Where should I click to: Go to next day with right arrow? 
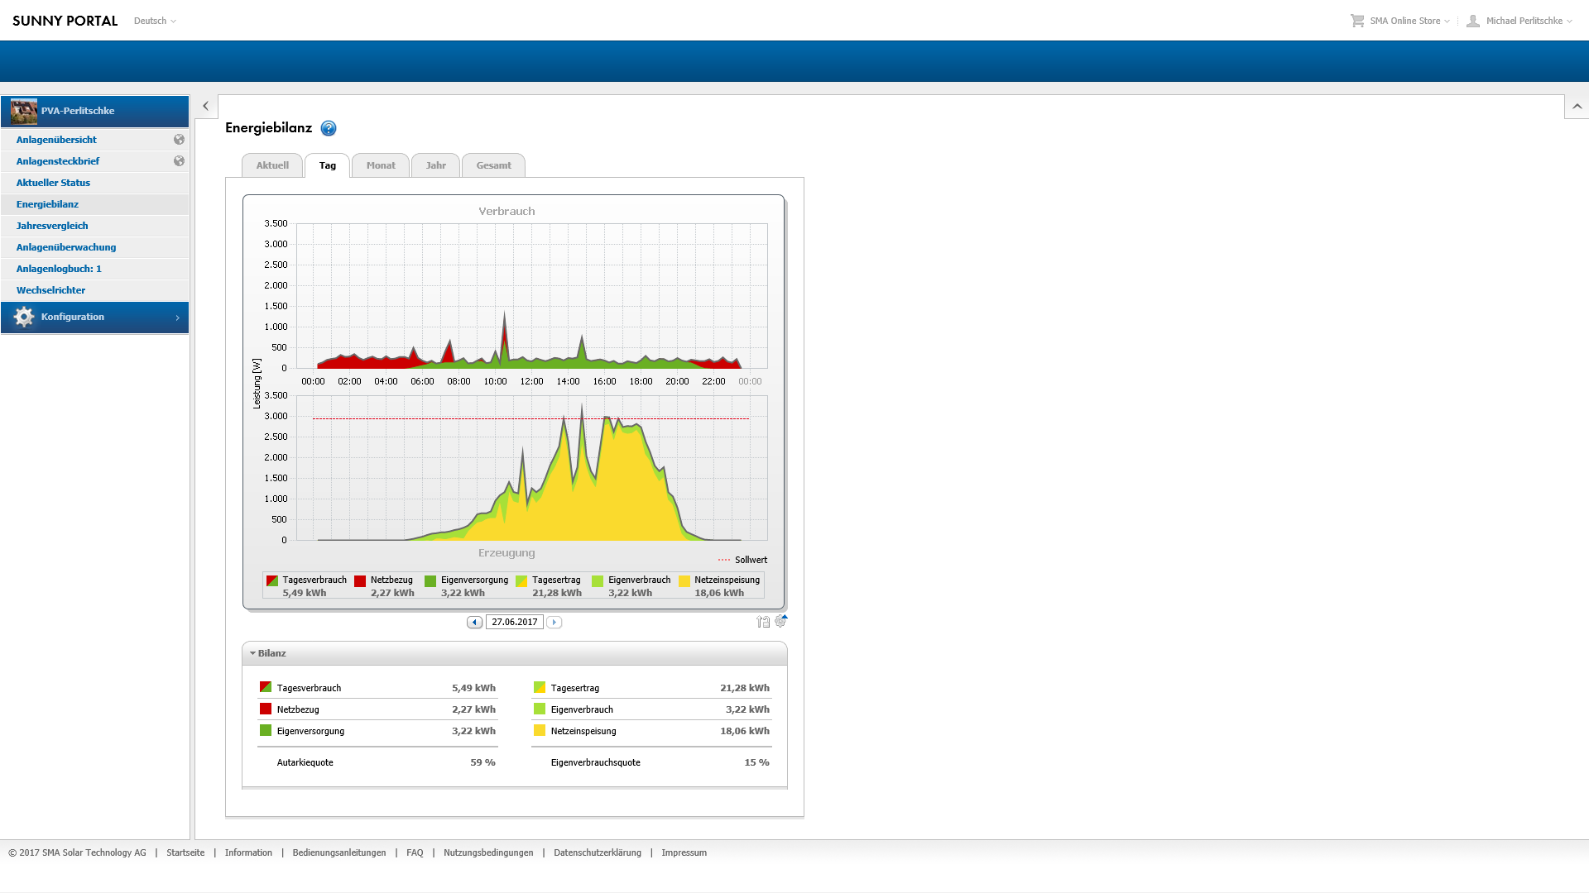click(554, 622)
